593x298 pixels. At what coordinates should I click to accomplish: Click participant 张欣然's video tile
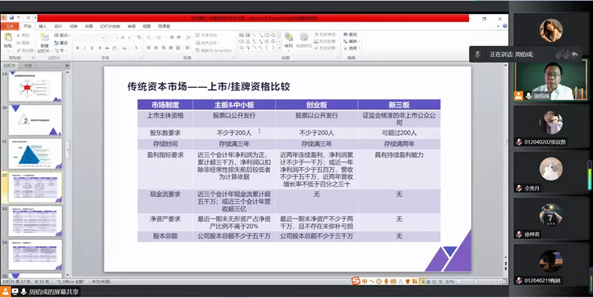552,125
